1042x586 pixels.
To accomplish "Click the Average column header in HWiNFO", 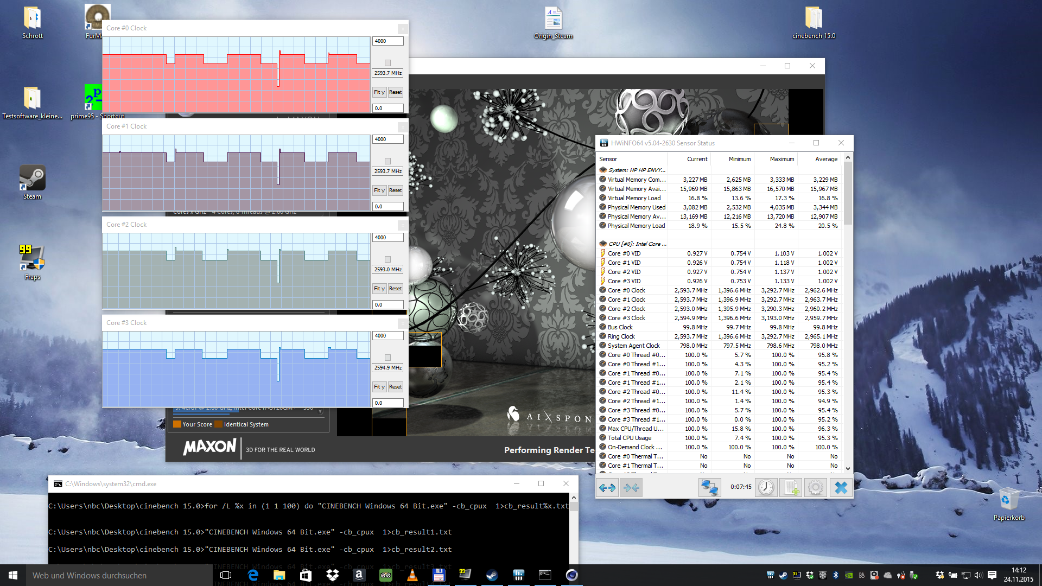I will pyautogui.click(x=826, y=159).
